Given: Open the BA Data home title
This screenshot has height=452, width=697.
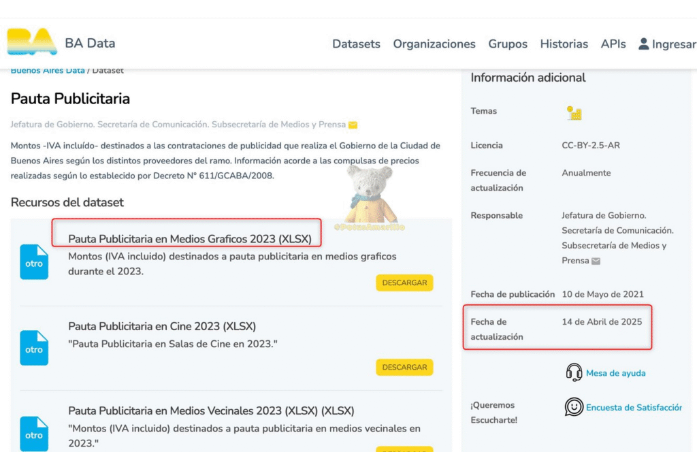Looking at the screenshot, I should coord(90,43).
